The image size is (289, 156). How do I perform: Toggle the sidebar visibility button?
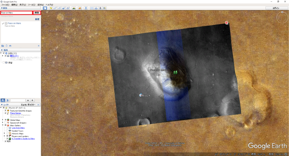tap(45, 8)
